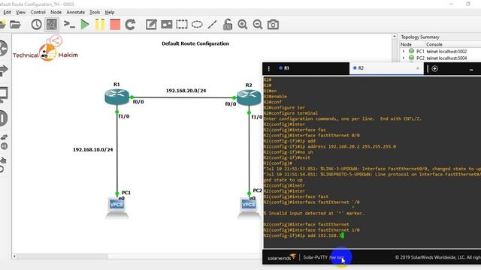Open project folder icon in toolbar
The image size is (481, 270).
(15, 25)
